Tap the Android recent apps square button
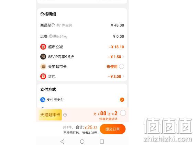The width and height of the screenshot is (195, 145). coord(102,142)
